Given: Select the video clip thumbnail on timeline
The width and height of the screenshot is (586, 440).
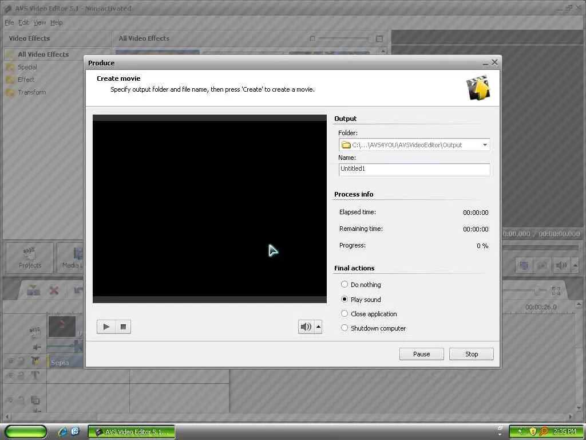Looking at the screenshot, I should click(x=62, y=326).
